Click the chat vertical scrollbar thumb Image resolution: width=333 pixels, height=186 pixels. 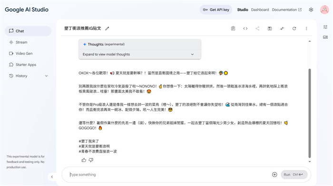310,113
